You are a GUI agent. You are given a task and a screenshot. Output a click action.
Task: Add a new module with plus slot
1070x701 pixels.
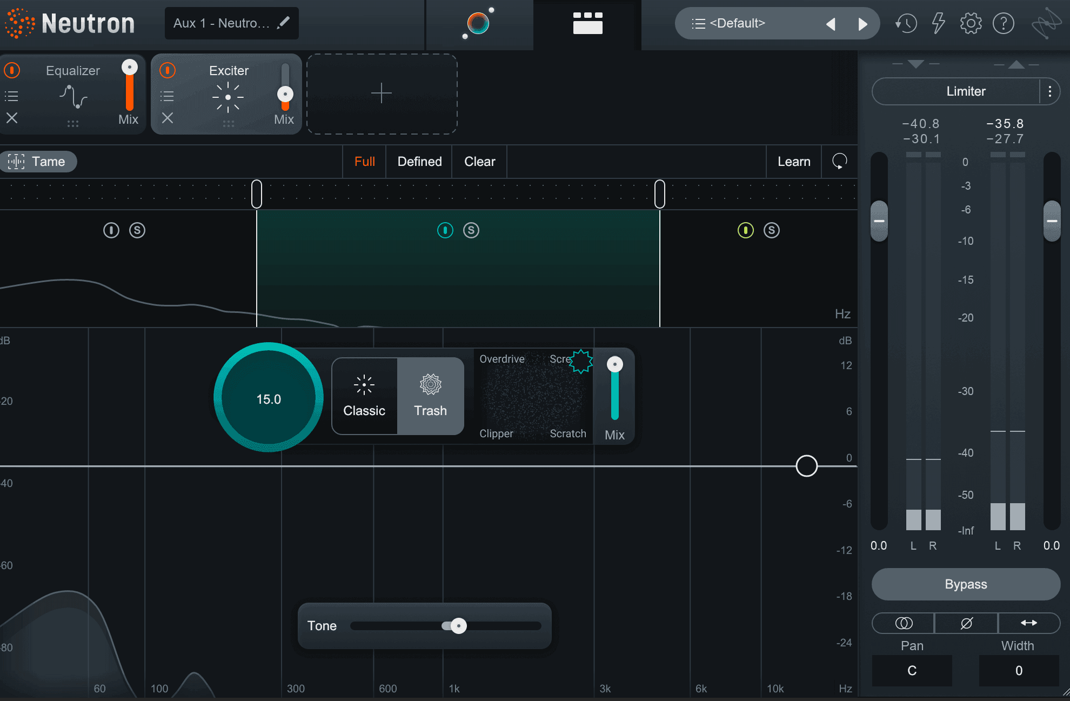[382, 94]
